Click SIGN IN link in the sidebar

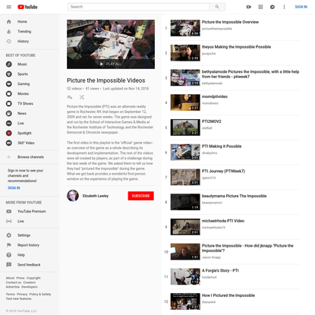coord(14,188)
